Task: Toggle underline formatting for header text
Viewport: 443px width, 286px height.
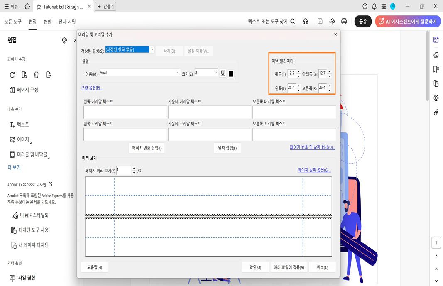Action: 223,73
